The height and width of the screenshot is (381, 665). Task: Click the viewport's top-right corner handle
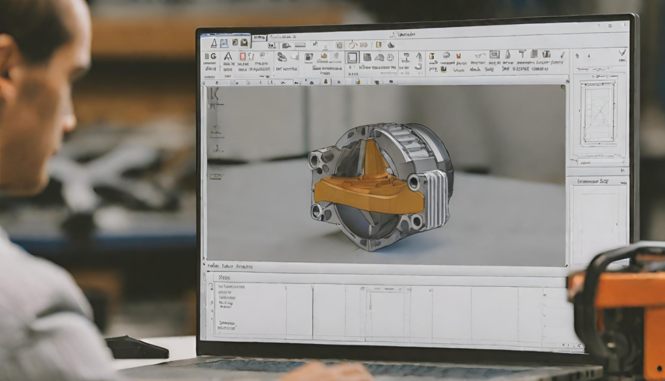click(563, 88)
